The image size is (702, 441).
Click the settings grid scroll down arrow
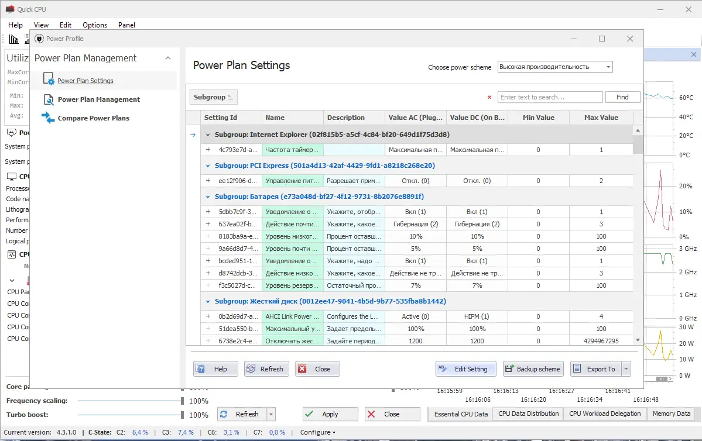pyautogui.click(x=638, y=340)
